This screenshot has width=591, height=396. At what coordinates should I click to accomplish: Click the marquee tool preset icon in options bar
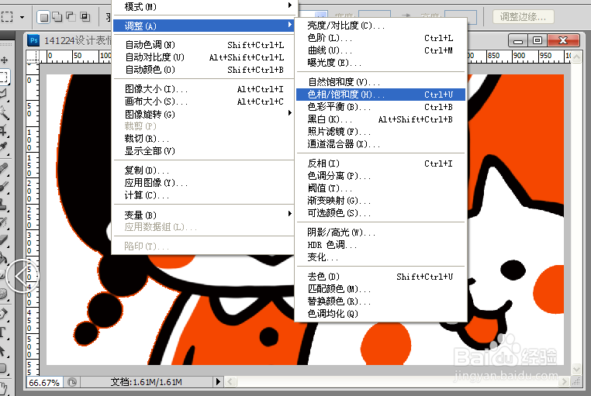point(7,16)
